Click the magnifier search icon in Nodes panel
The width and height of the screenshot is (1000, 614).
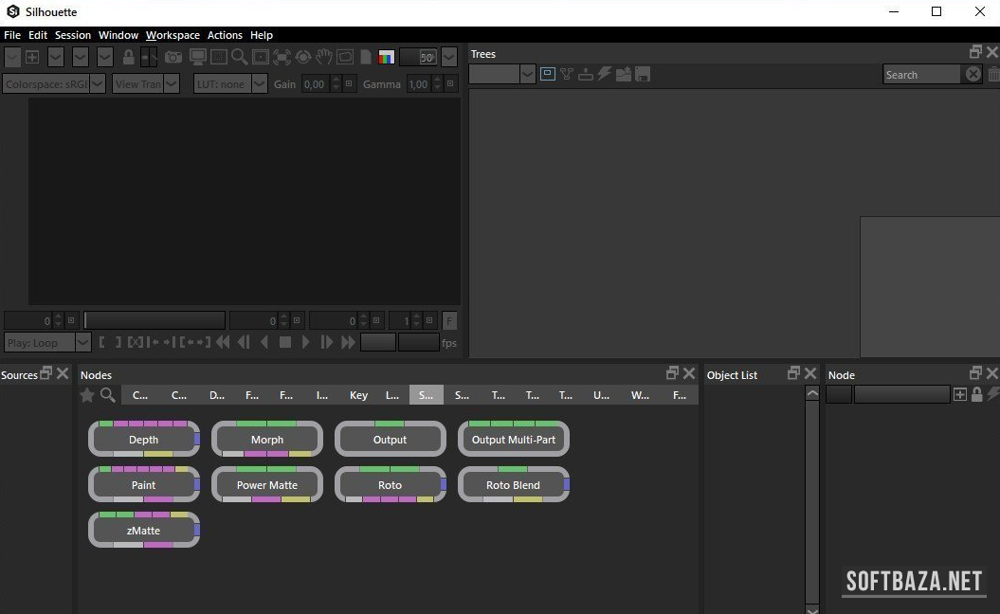(108, 395)
